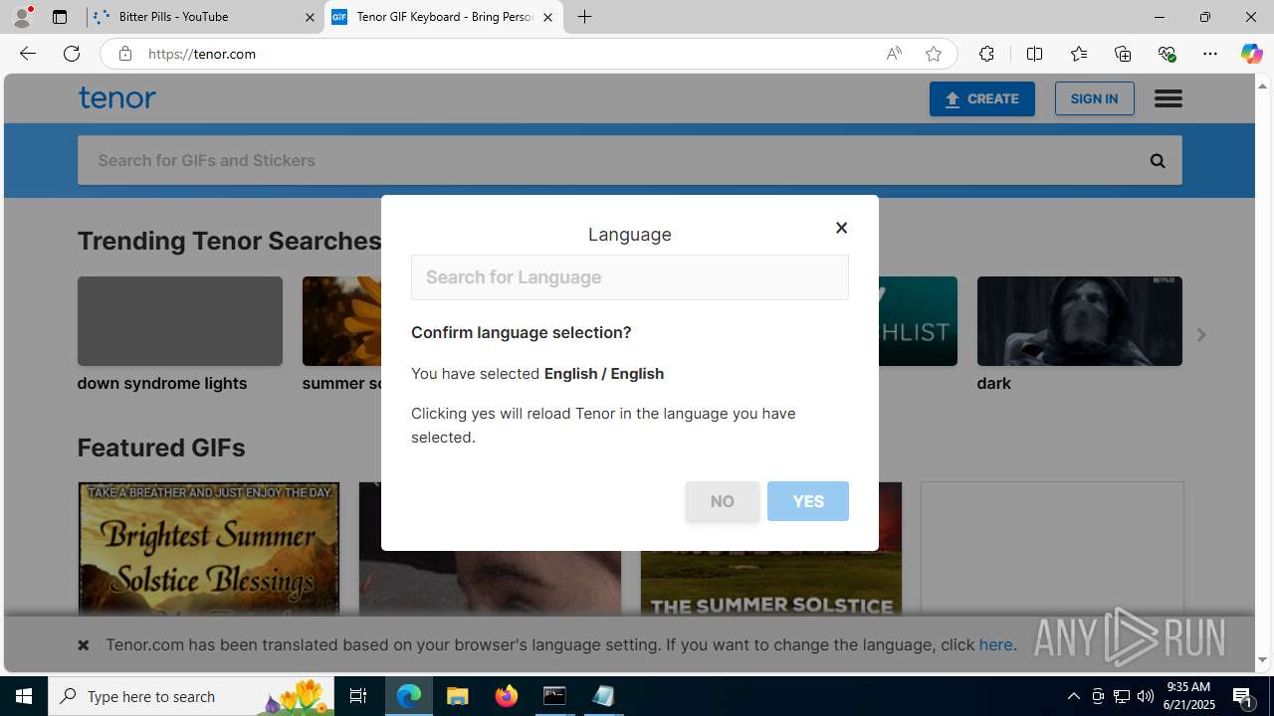
Task: Open Microsoft Edge taskbar icon
Action: (409, 696)
